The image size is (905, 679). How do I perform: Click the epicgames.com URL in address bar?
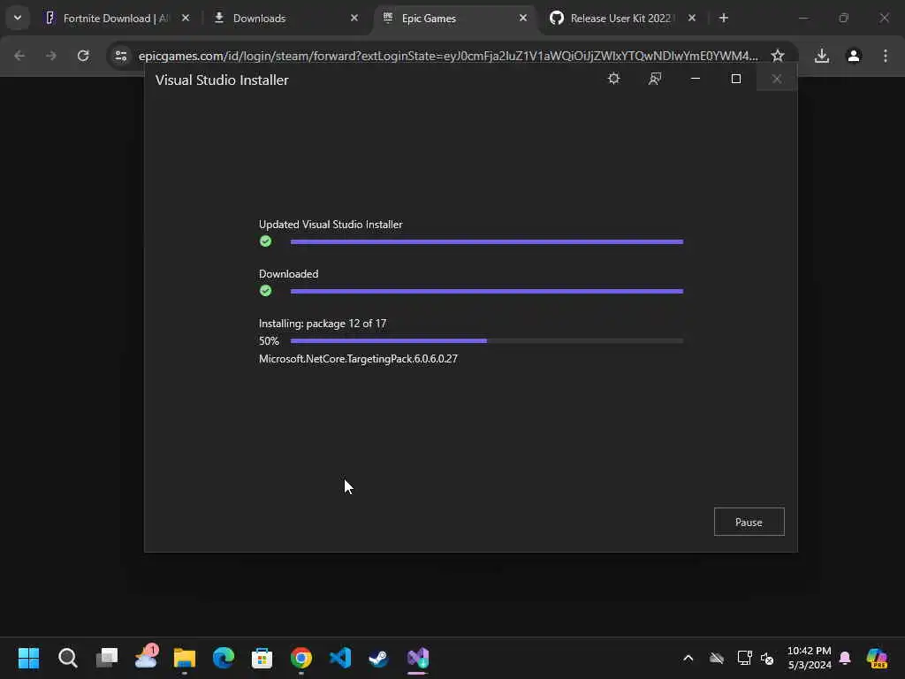tap(448, 56)
